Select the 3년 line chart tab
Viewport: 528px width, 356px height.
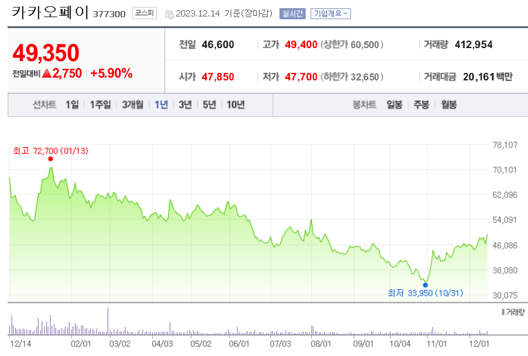click(x=185, y=105)
